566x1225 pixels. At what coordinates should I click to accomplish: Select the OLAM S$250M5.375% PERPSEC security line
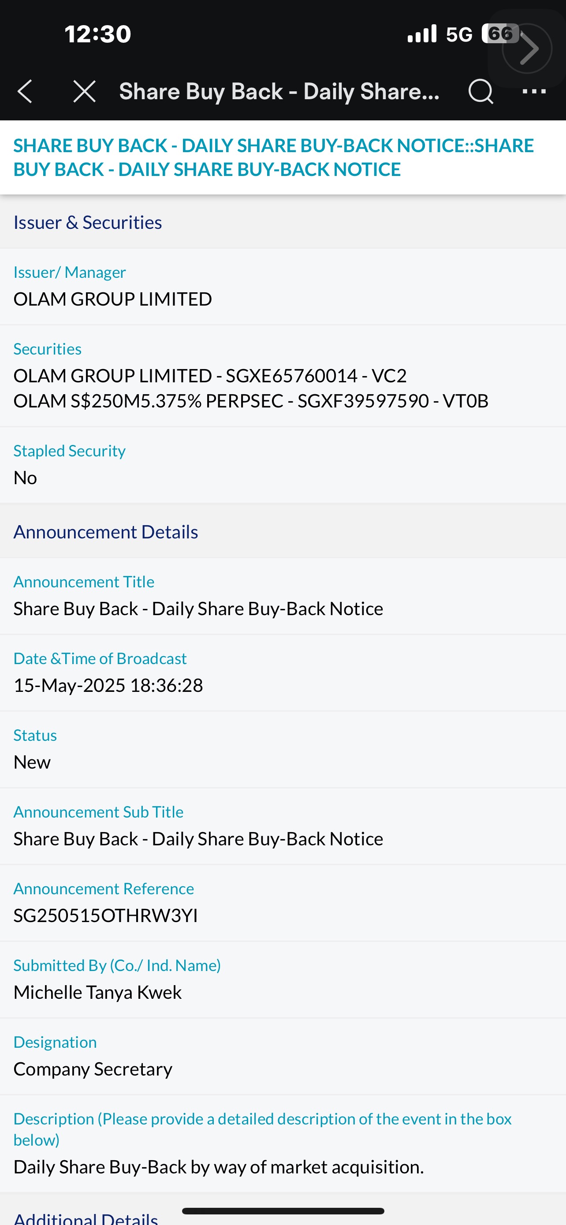251,401
